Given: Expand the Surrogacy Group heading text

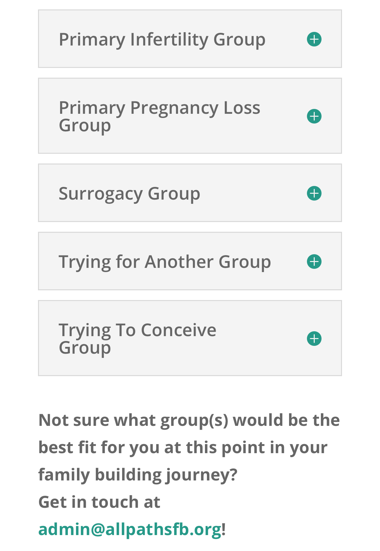Looking at the screenshot, I should [129, 193].
